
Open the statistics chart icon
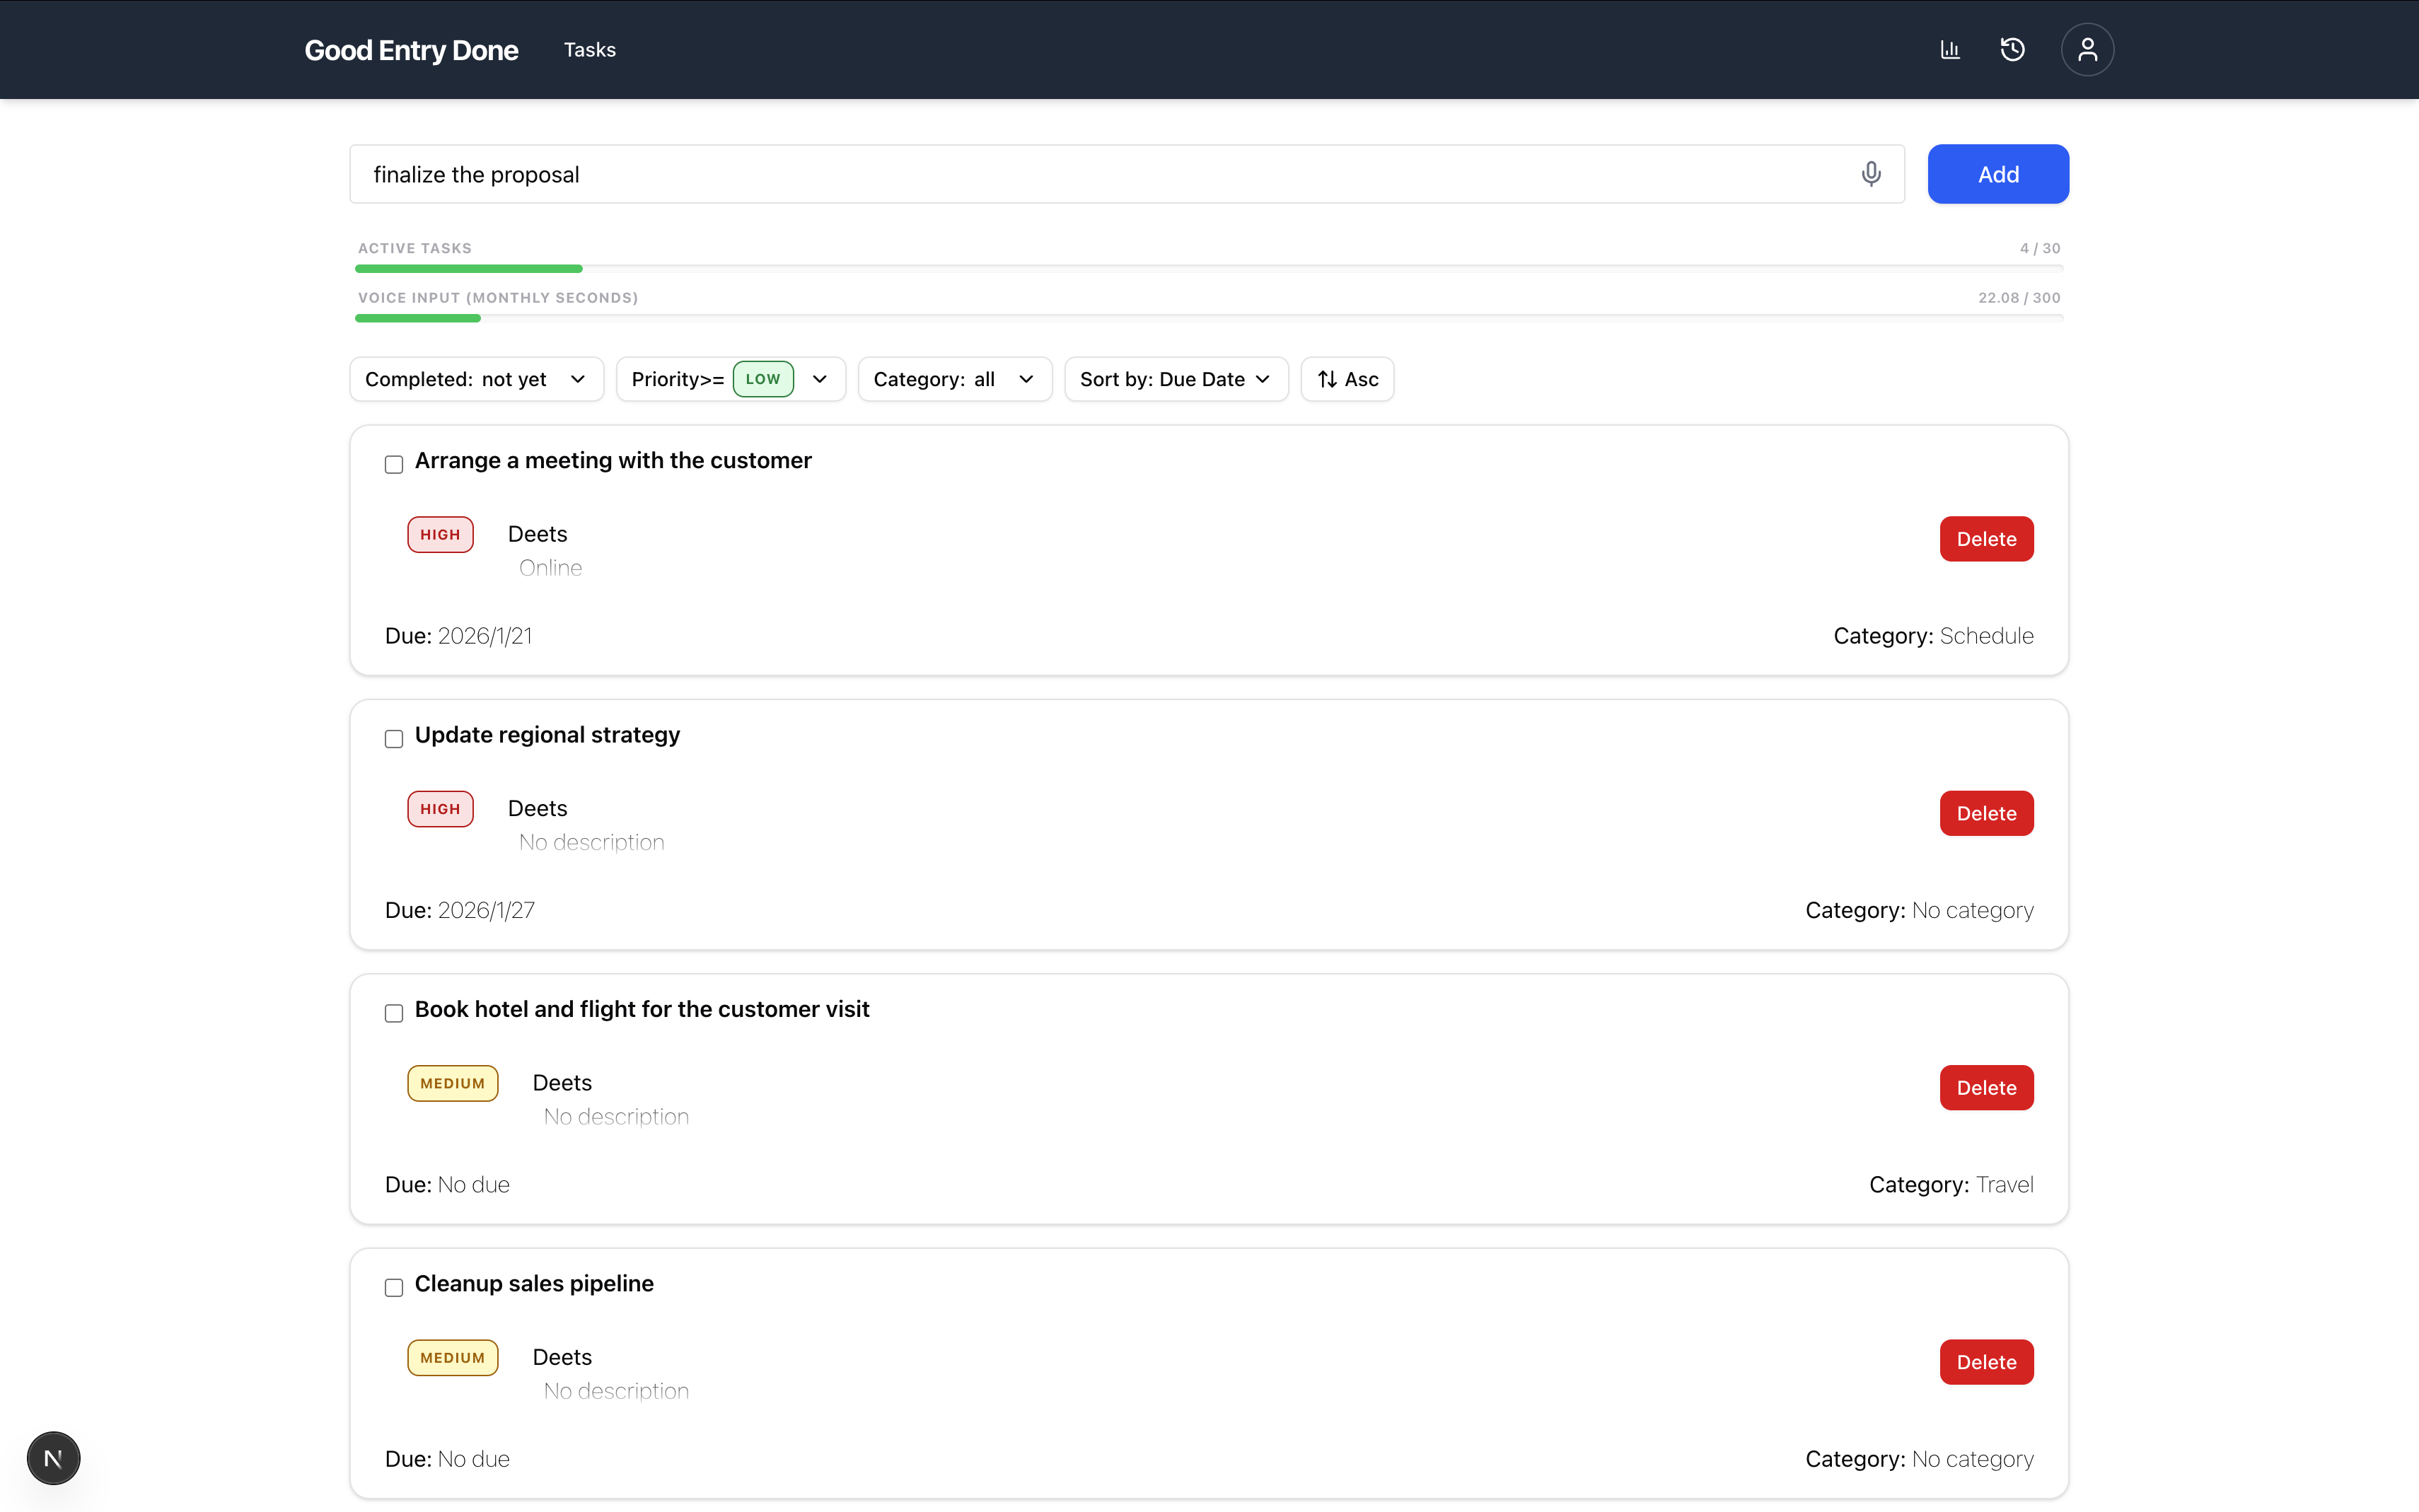pos(1949,49)
